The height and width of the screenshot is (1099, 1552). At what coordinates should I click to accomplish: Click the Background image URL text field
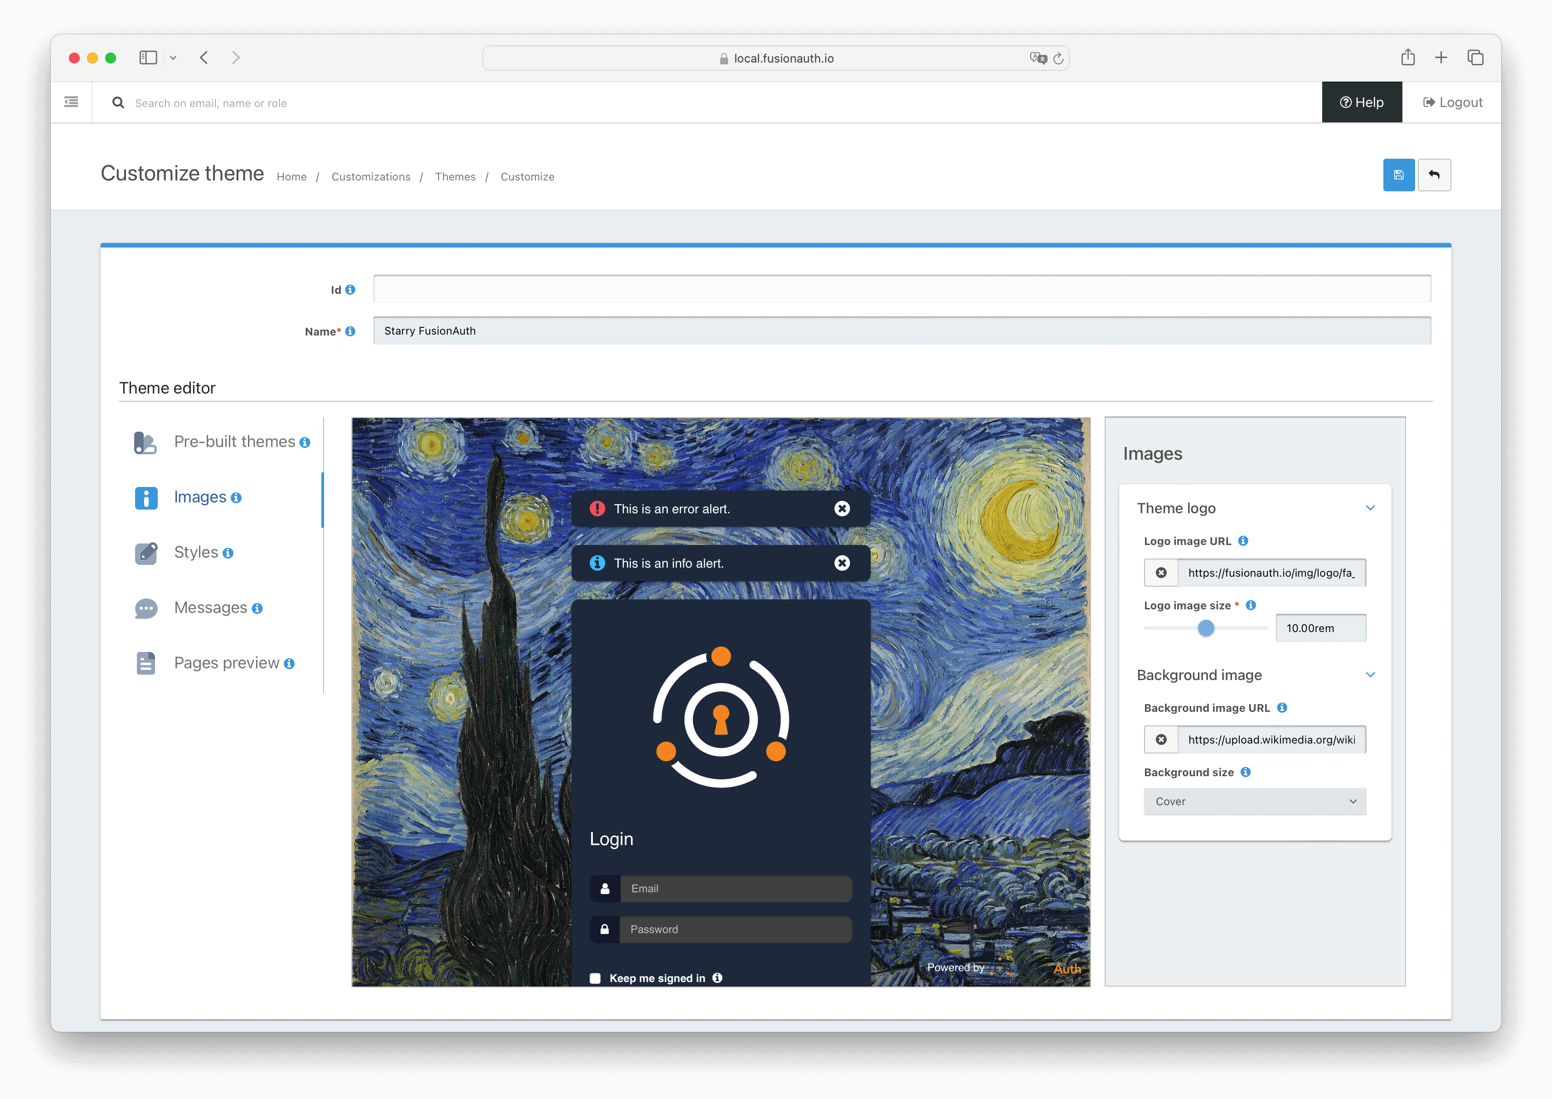(x=1271, y=739)
